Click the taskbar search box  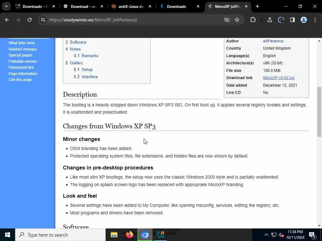pos(60,235)
